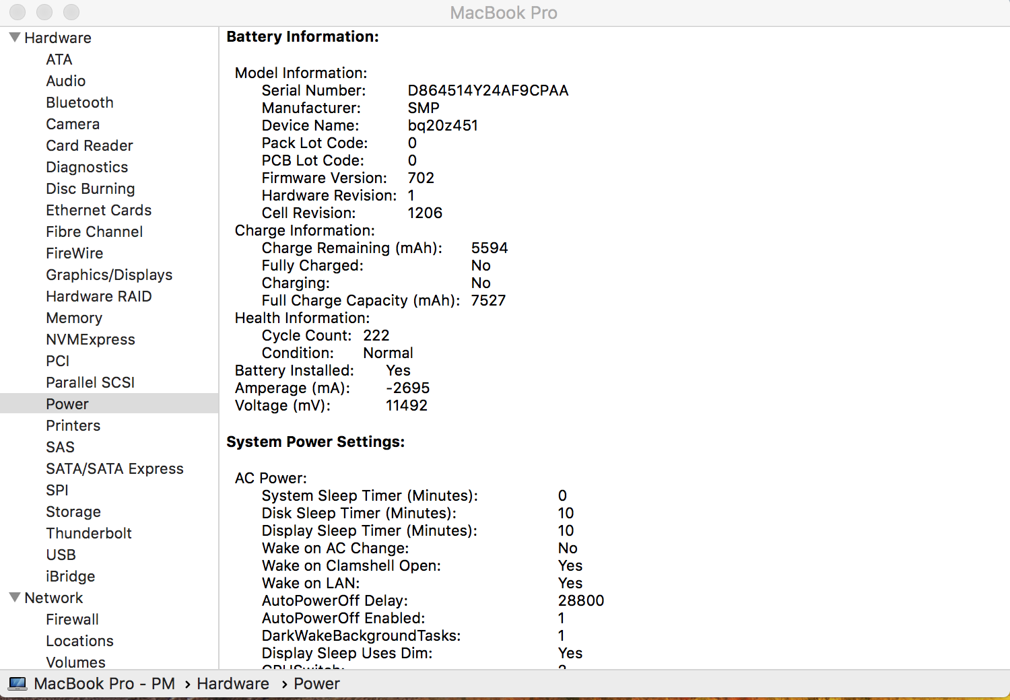The width and height of the screenshot is (1010, 700).
Task: Click the charge remaining value 5594
Action: pyautogui.click(x=490, y=248)
